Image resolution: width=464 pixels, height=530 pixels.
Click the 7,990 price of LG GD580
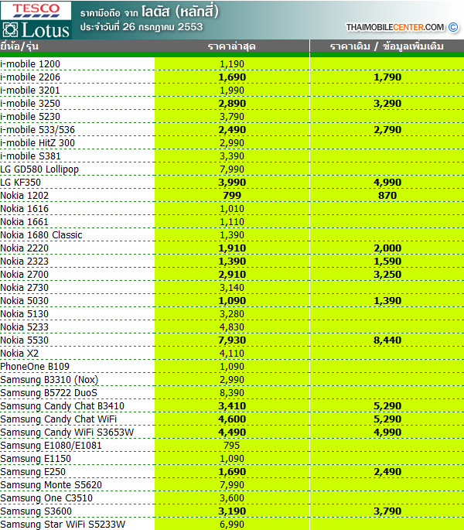232,169
